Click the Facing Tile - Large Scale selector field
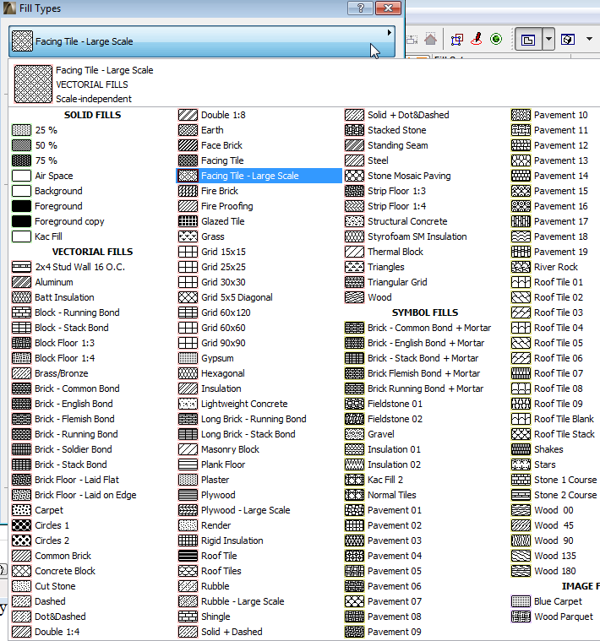 202,41
